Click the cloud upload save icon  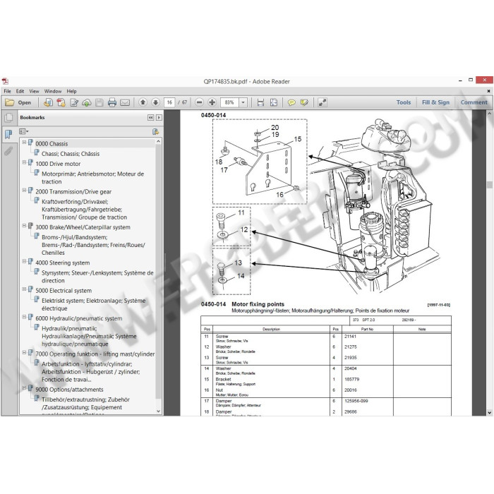click(87, 102)
